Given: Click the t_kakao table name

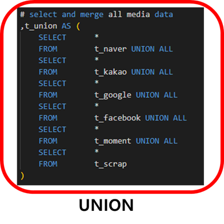Looking at the screenshot, I should click(x=111, y=72).
